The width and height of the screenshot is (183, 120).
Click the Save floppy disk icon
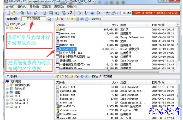click(x=29, y=13)
